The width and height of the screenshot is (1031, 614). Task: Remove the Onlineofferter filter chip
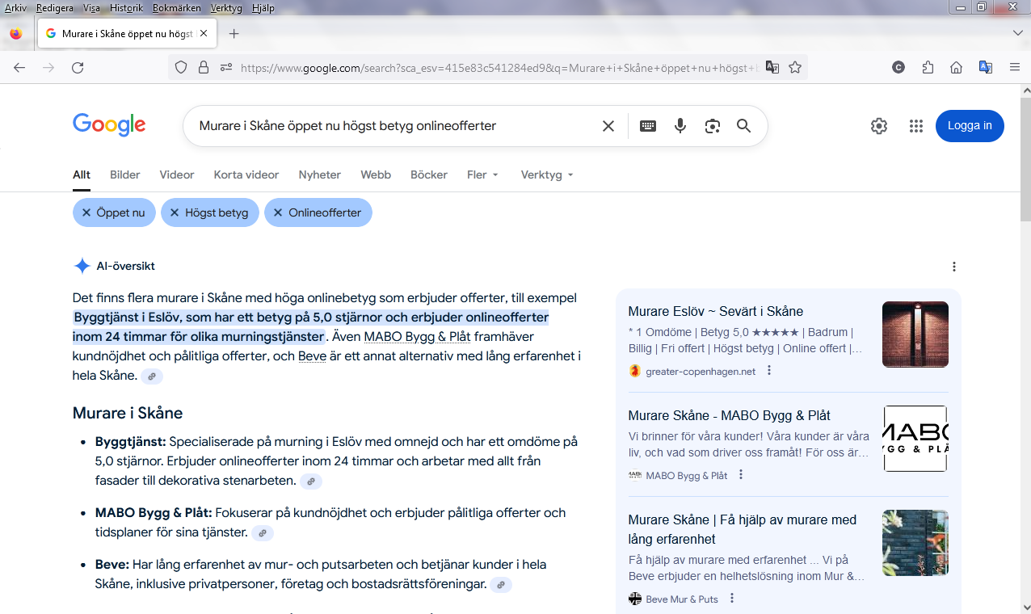click(278, 213)
